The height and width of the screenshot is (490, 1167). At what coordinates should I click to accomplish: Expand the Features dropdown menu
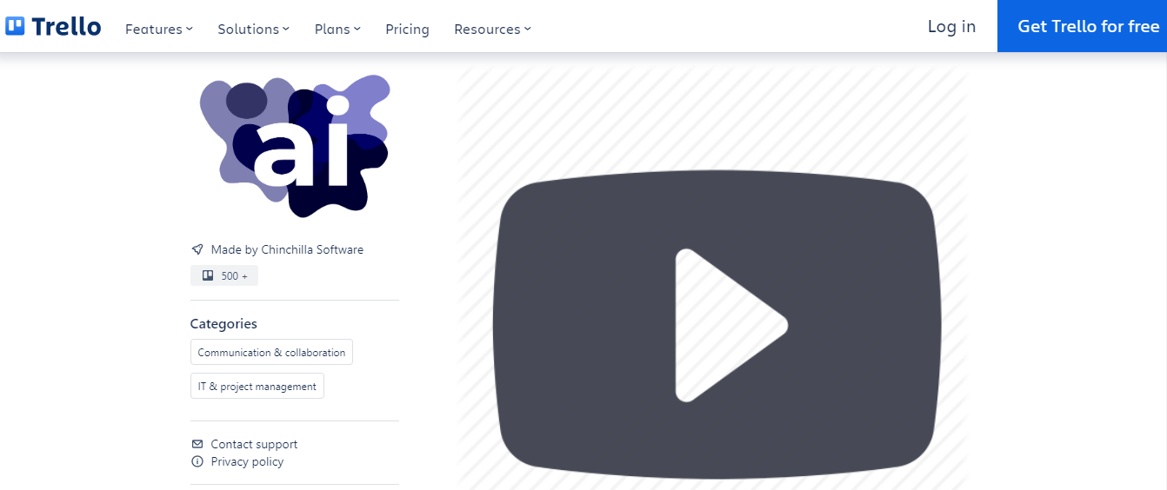(x=159, y=29)
